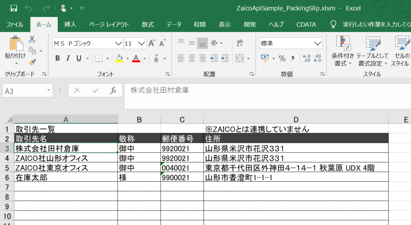
Task: Expand font color palette arrow
Action: pyautogui.click(x=144, y=59)
